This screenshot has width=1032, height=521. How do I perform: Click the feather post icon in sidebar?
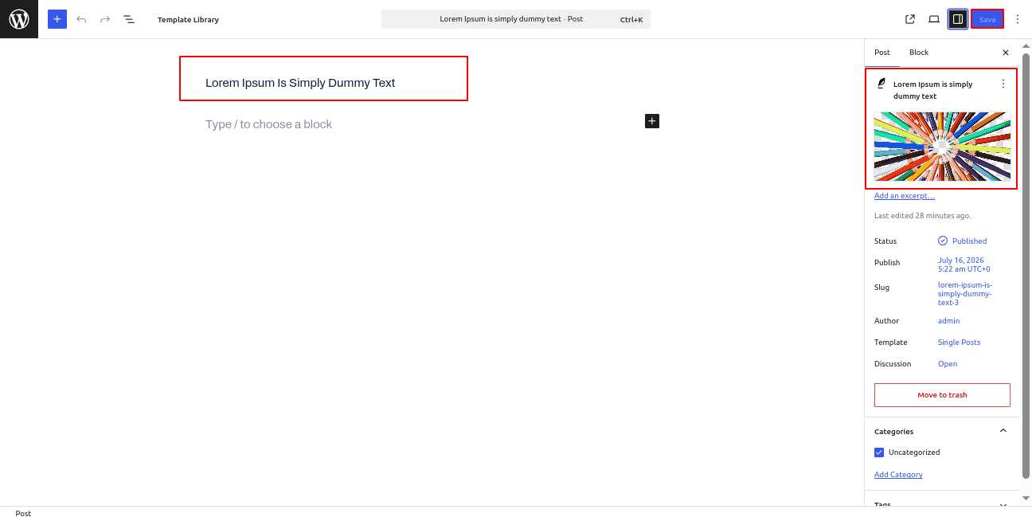(881, 84)
